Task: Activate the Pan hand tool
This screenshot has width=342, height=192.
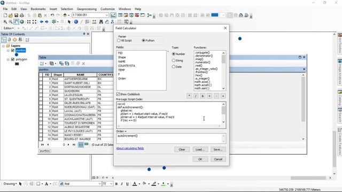Action: [16, 22]
